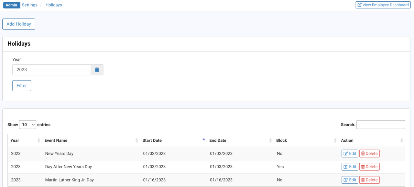Screen dimensions: 414x187
Task: Sort by Event Name column arrows
Action: pyautogui.click(x=136, y=140)
